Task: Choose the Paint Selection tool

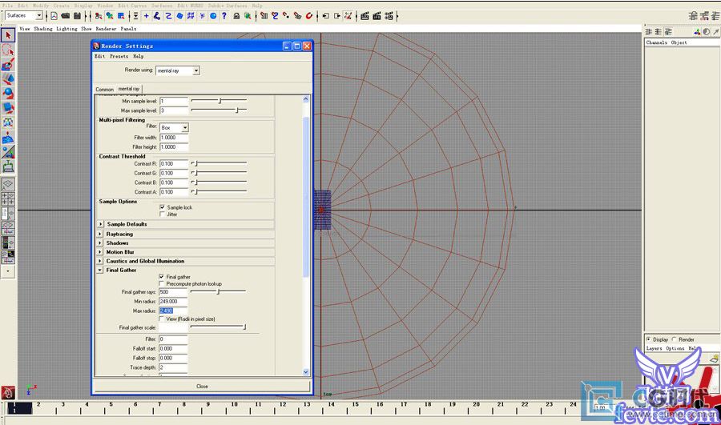Action: pyautogui.click(x=8, y=64)
